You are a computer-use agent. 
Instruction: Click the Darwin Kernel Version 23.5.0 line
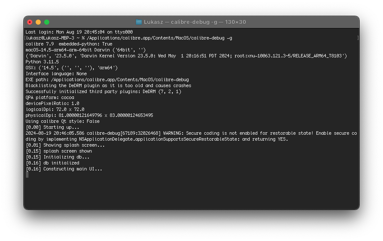(186, 56)
